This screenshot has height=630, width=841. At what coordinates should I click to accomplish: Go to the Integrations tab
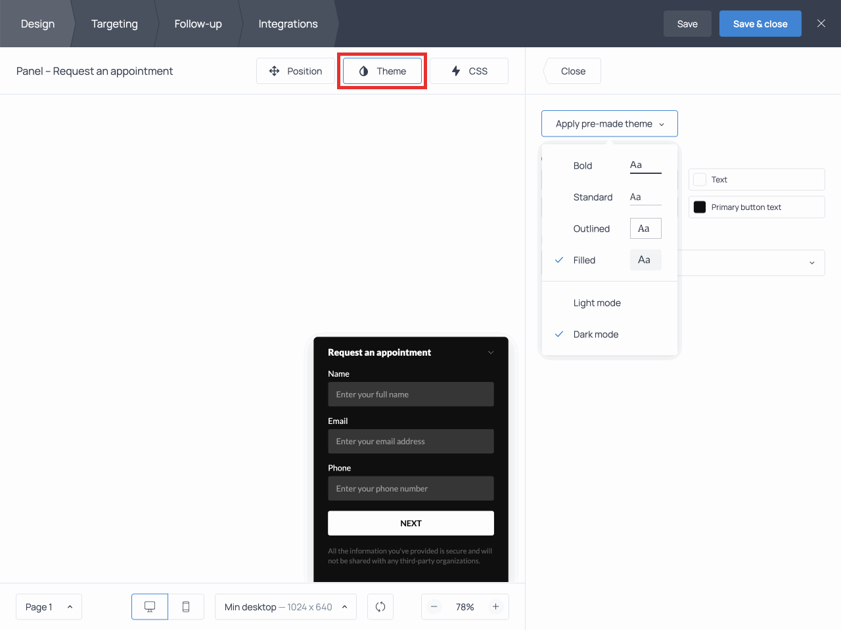pos(288,24)
